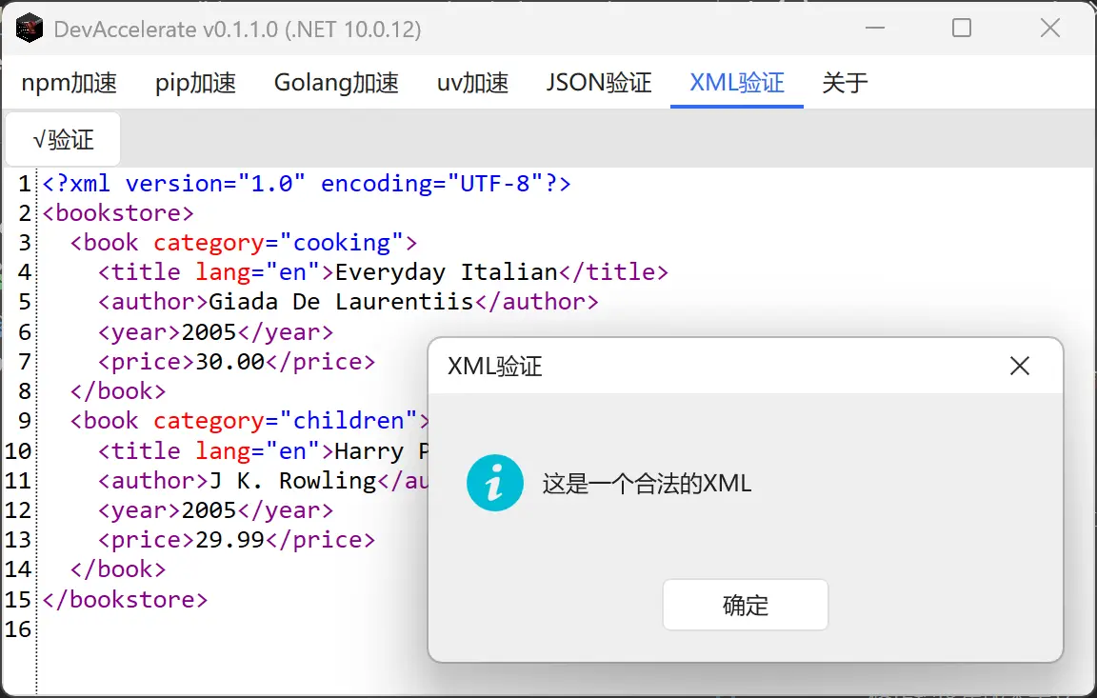Open the 关于 tab
The height and width of the screenshot is (698, 1097).
click(x=846, y=83)
